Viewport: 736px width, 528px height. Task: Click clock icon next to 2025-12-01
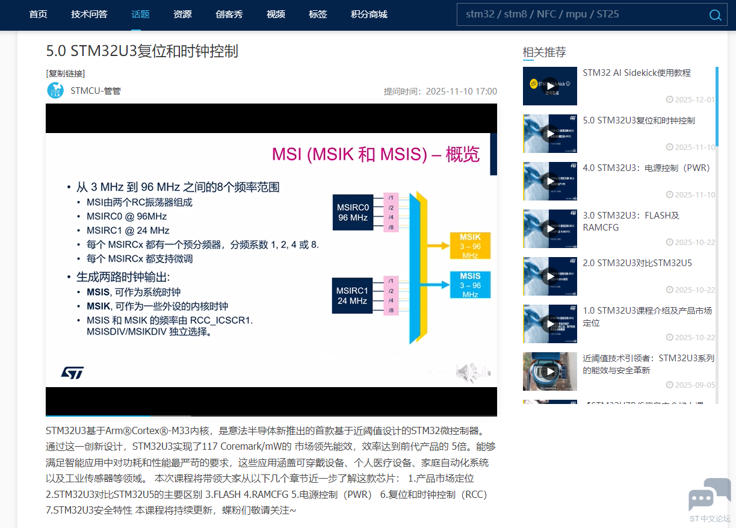[670, 99]
